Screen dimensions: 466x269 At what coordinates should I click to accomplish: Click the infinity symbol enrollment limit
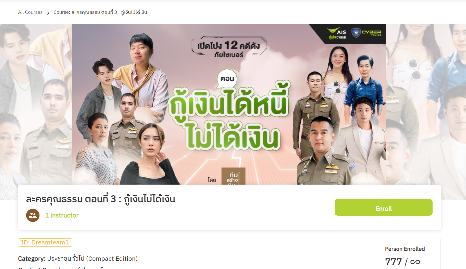coord(415,262)
